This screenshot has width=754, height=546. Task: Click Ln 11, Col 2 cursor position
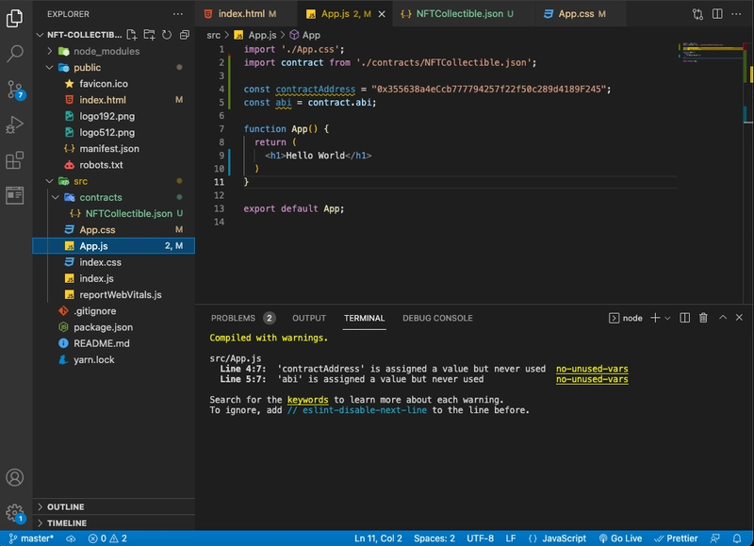[x=379, y=538]
